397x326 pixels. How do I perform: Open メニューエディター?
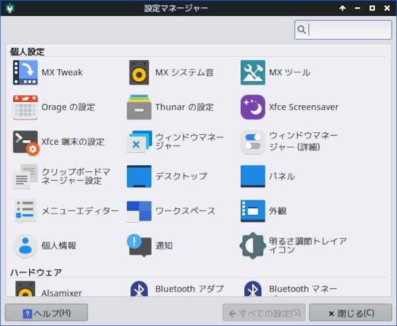pos(25,211)
